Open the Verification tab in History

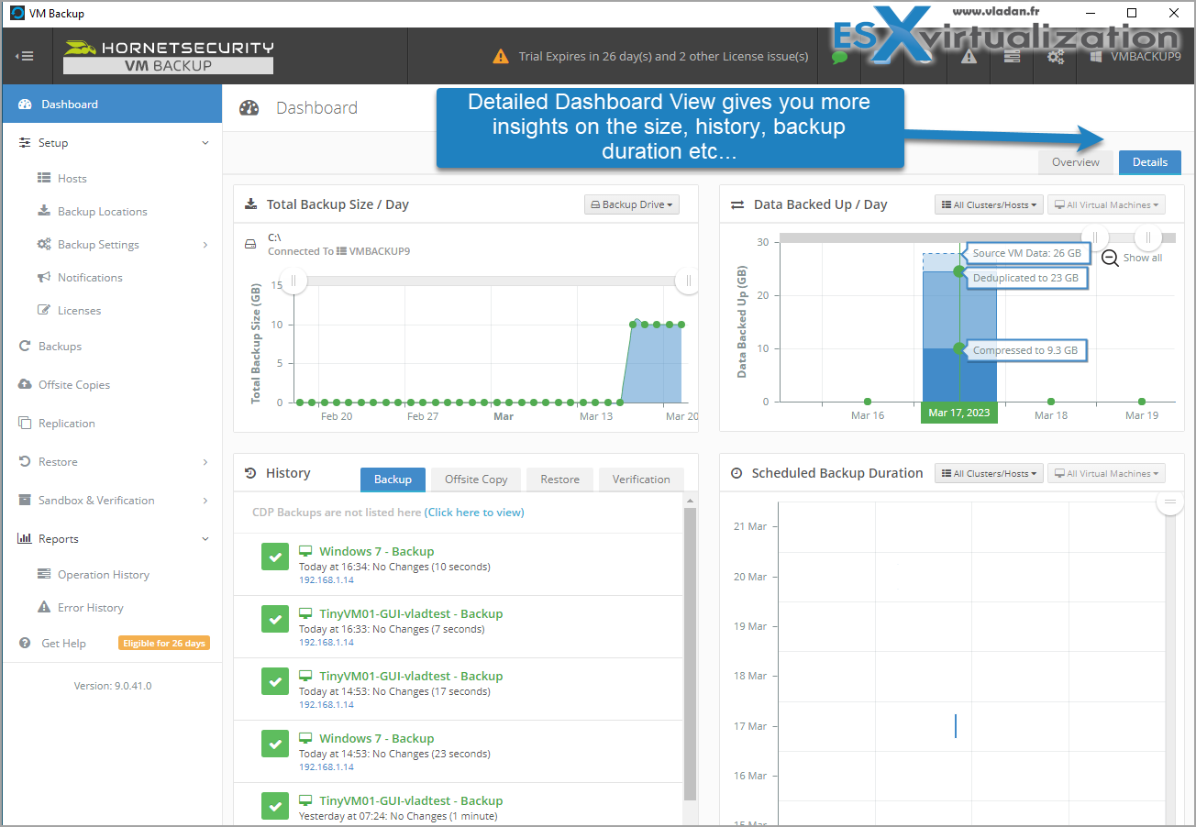pos(641,480)
